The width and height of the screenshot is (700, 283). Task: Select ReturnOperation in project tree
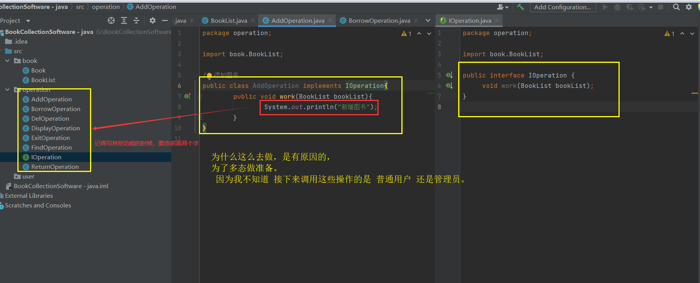click(x=51, y=167)
